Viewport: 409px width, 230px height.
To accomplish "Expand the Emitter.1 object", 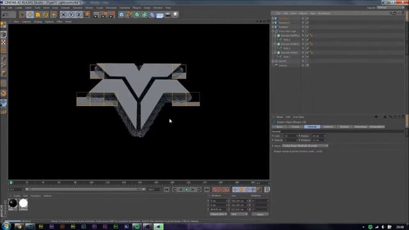I will (x=273, y=23).
